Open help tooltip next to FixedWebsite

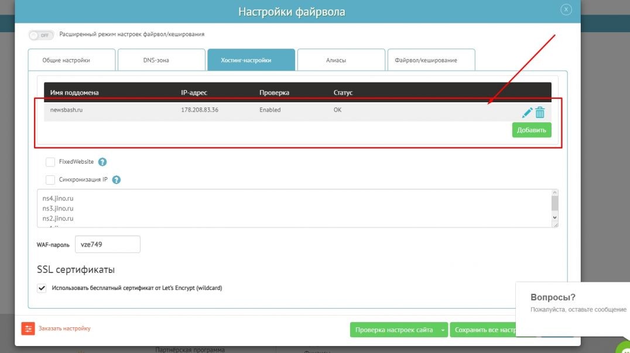[102, 162]
